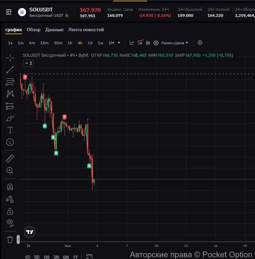Activate the zoom in tool
Screen dimensions: 255x259
tap(10, 170)
